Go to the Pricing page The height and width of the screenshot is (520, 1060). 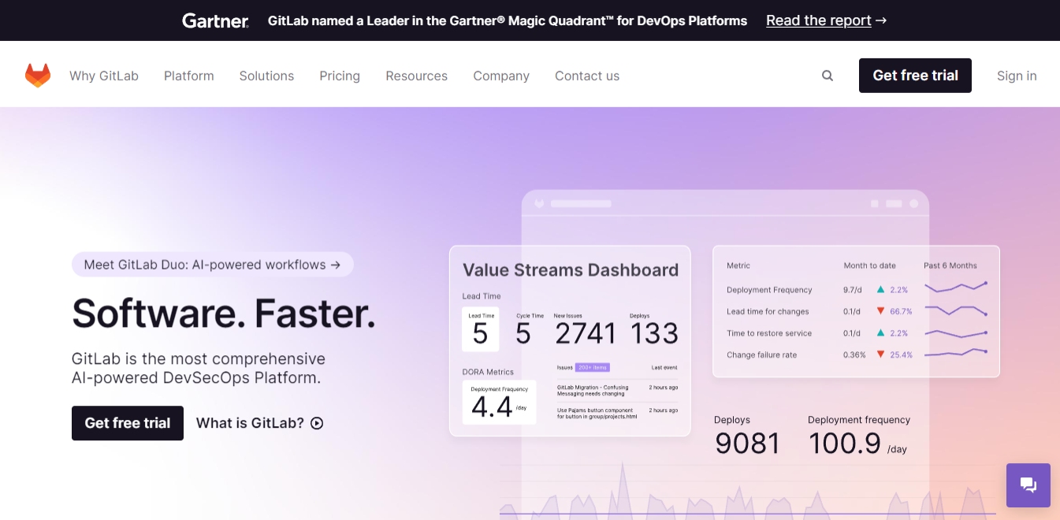[x=340, y=76]
